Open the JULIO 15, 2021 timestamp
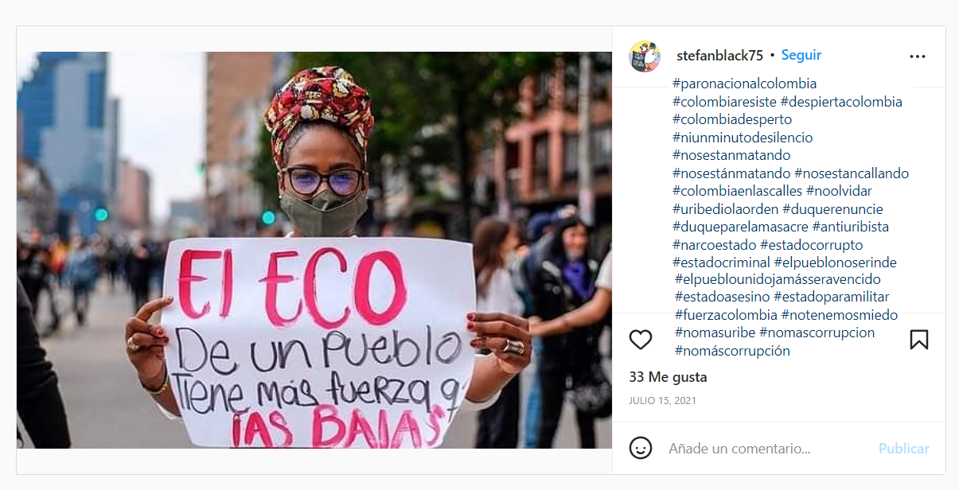The width and height of the screenshot is (959, 490). (x=662, y=400)
